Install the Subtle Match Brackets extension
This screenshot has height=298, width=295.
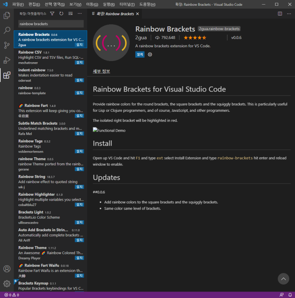click(x=79, y=134)
